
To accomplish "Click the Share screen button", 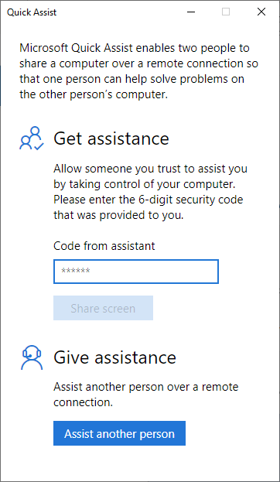I will pos(103,308).
